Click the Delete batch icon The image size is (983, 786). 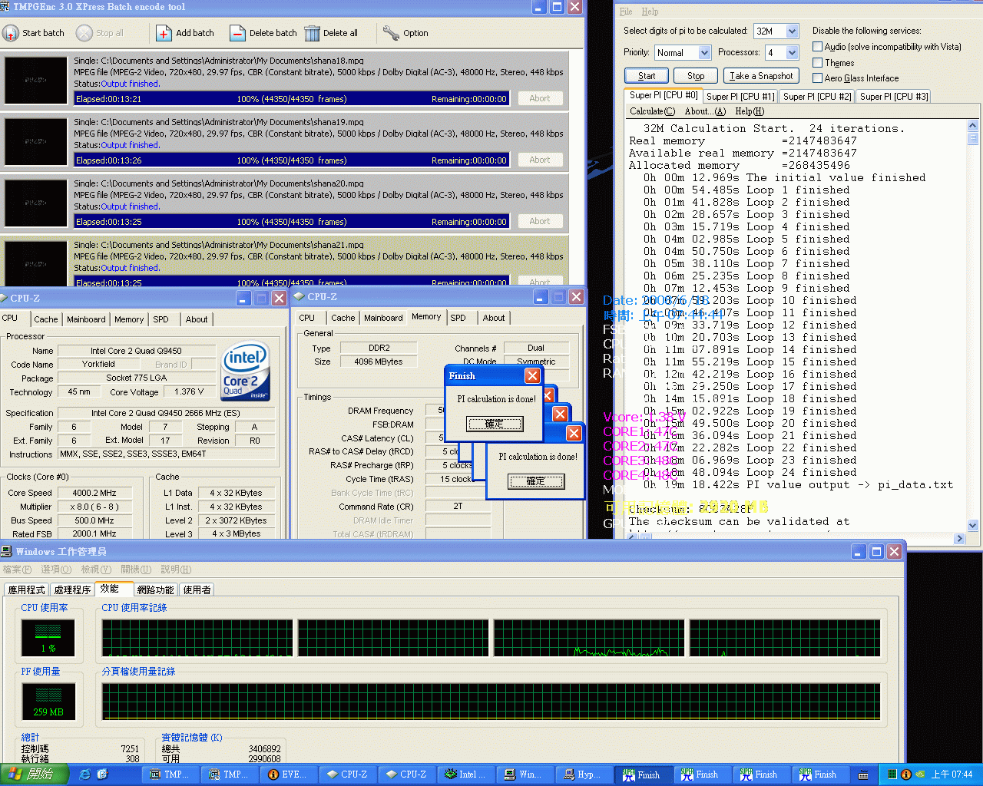click(x=237, y=33)
